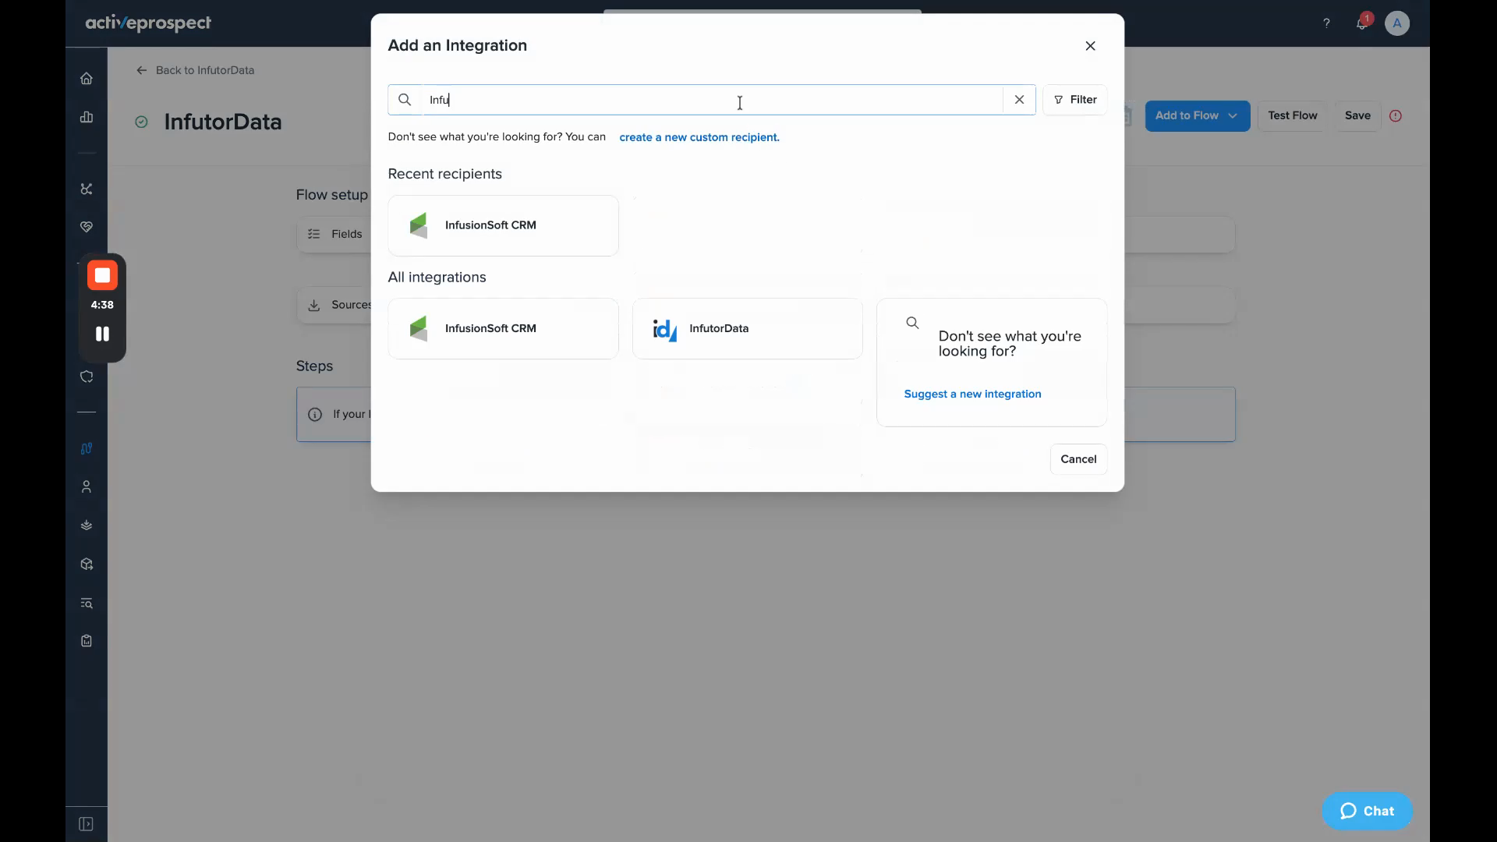Choose the InfutorData integration card
This screenshot has width=1497, height=842.
748,328
